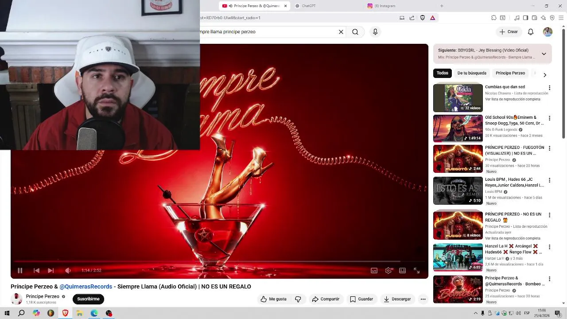Toggle the browser sidebar panel
Image resolution: width=567 pixels, height=319 pixels.
tap(525, 18)
